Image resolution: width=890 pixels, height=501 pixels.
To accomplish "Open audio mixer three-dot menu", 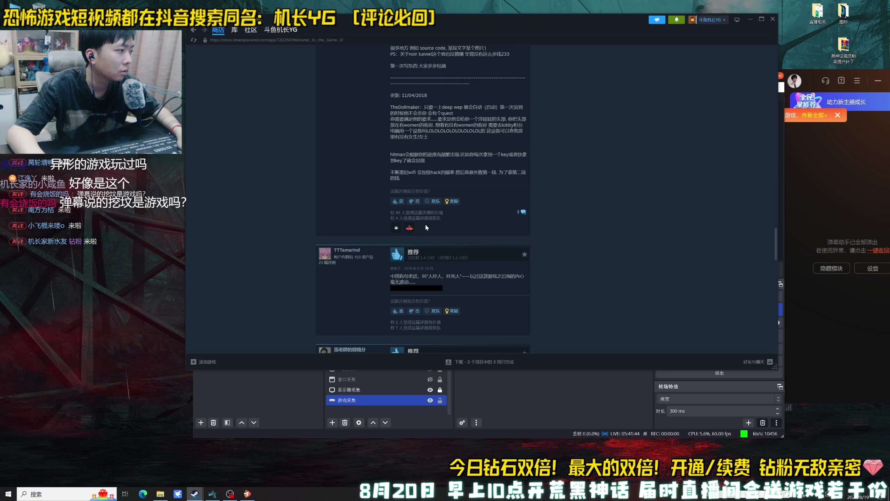I will [476, 422].
